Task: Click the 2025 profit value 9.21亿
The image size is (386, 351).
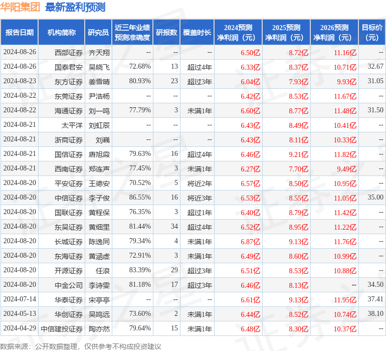Action: (298, 154)
